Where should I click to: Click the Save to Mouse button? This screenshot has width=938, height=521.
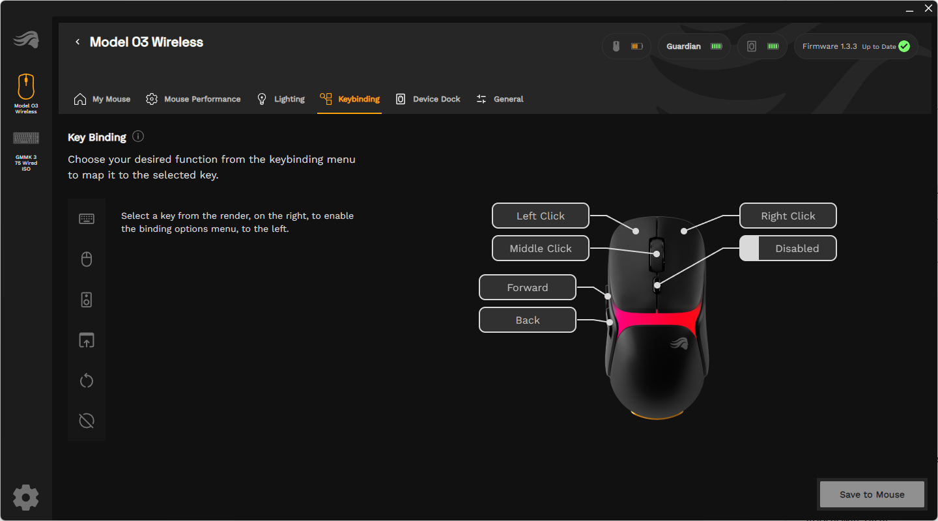(872, 494)
